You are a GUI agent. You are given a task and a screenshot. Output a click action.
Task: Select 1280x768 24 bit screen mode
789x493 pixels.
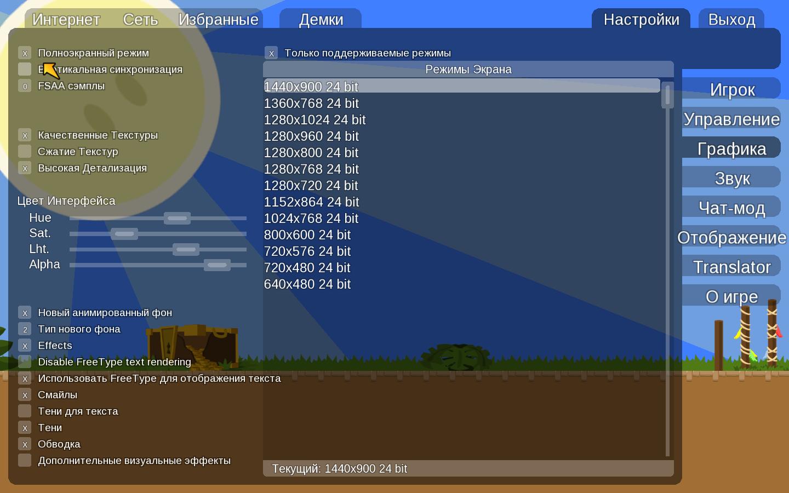(462, 169)
